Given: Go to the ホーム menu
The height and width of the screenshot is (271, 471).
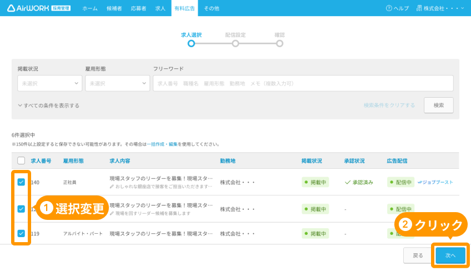Looking at the screenshot, I should (x=90, y=8).
